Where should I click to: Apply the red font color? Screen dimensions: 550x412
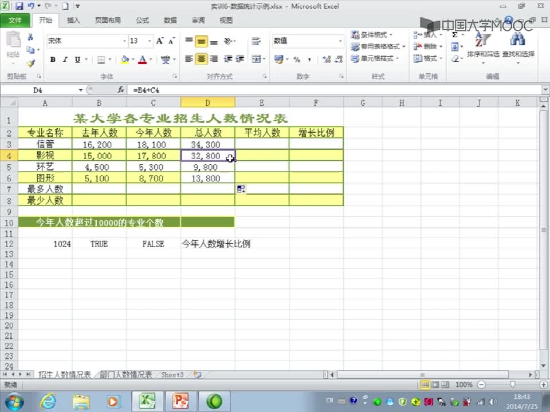[x=142, y=60]
